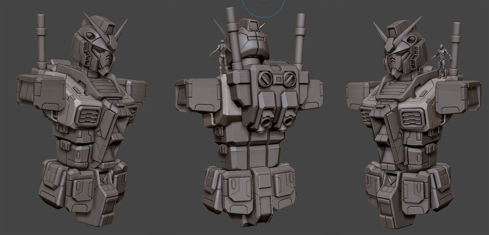The image size is (489, 235).
Task: Click the antenna cannon on left model's shoulder
Action: tap(41, 42)
